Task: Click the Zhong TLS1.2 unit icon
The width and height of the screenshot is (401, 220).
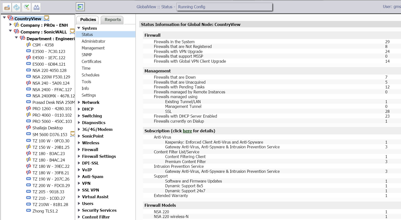Action: coord(29,211)
